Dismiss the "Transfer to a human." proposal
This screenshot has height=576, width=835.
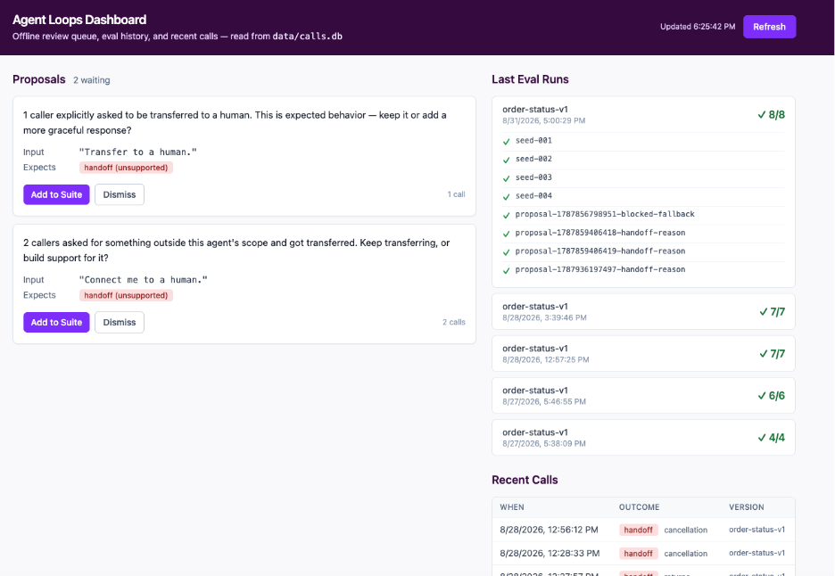click(120, 194)
